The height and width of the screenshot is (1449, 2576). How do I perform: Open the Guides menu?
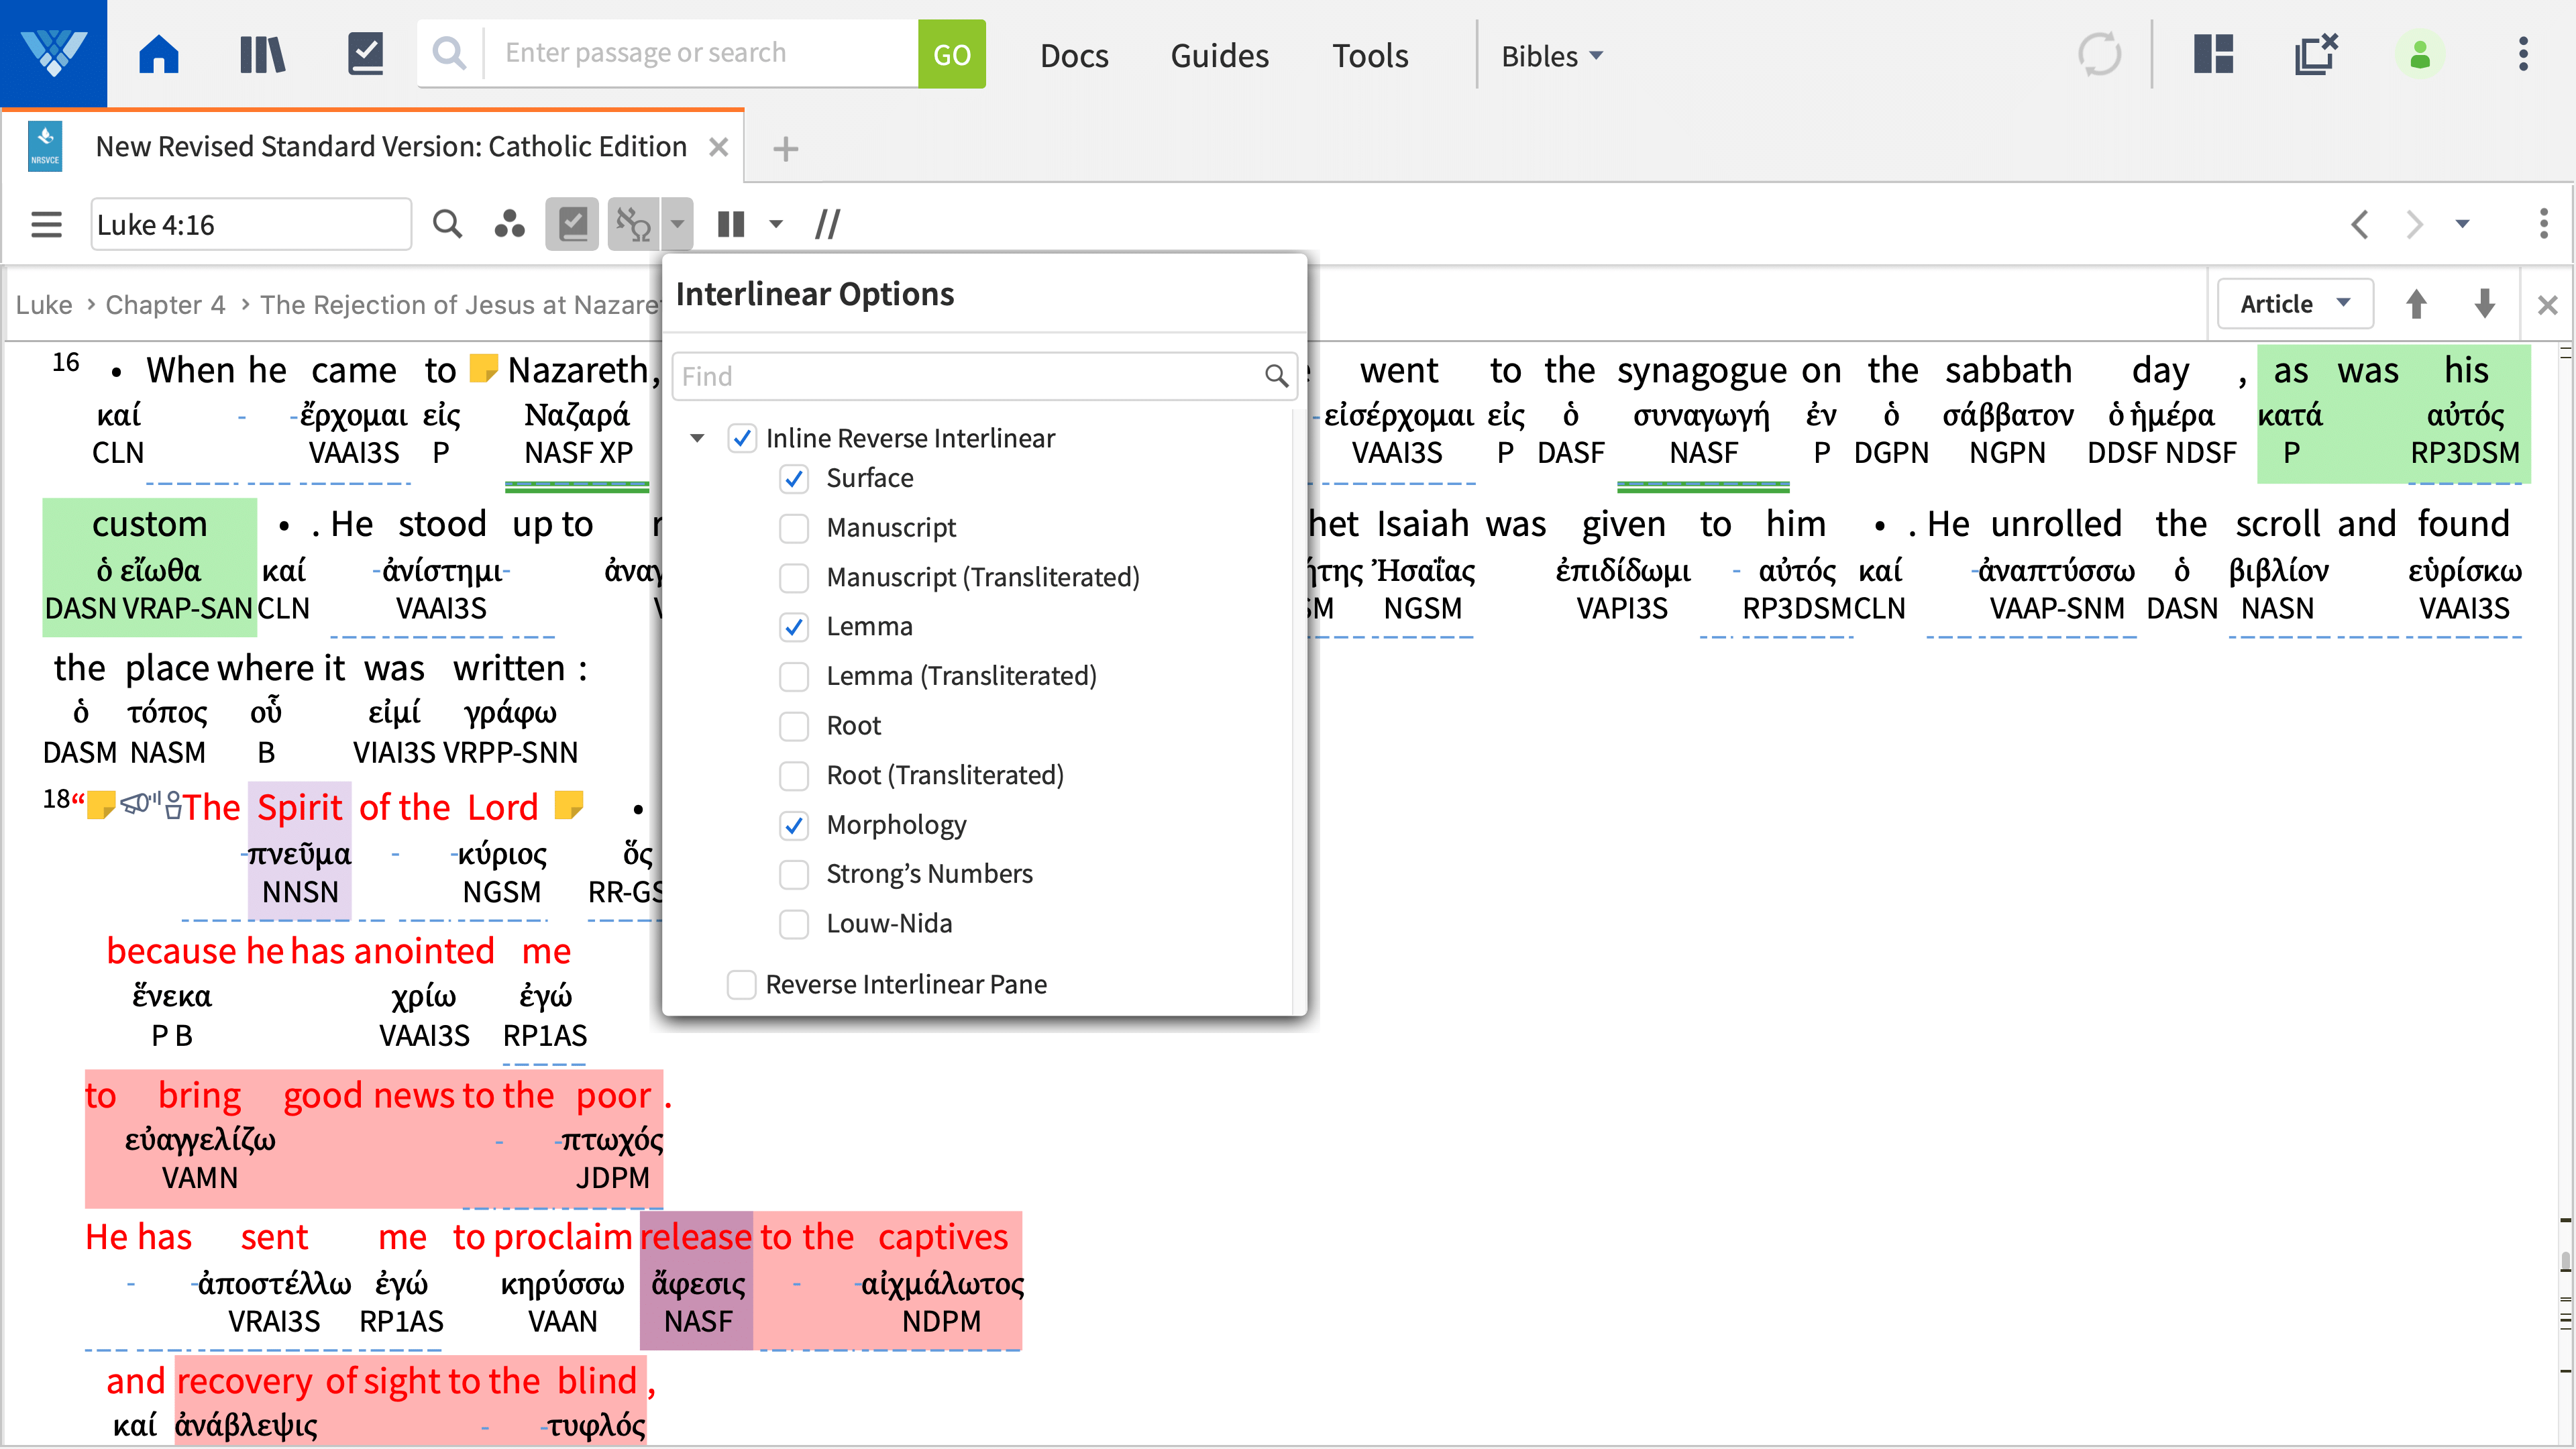click(x=1219, y=55)
